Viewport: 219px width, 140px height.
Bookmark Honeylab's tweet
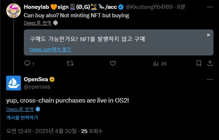(199, 64)
